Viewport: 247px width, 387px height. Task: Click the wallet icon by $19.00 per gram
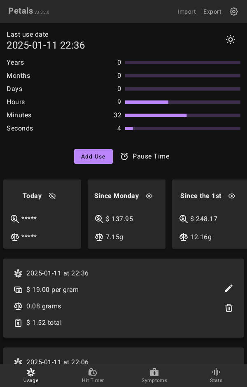pyautogui.click(x=18, y=290)
